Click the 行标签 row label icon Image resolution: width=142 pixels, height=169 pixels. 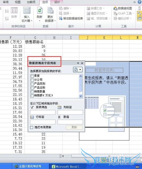coord(32,117)
